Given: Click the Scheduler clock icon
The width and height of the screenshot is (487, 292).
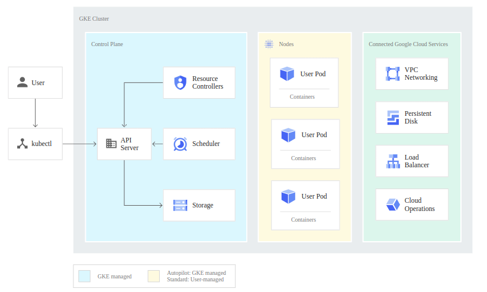Looking at the screenshot, I should 180,144.
